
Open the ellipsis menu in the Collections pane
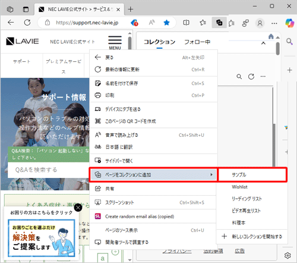point(263,77)
